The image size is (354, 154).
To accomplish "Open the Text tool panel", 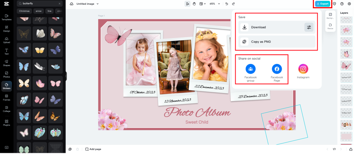I will 6,52.
